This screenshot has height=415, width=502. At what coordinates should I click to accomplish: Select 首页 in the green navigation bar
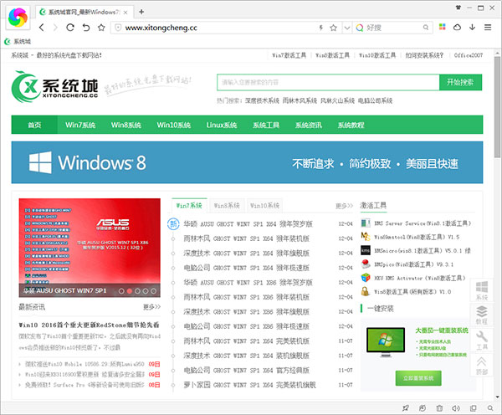point(34,125)
